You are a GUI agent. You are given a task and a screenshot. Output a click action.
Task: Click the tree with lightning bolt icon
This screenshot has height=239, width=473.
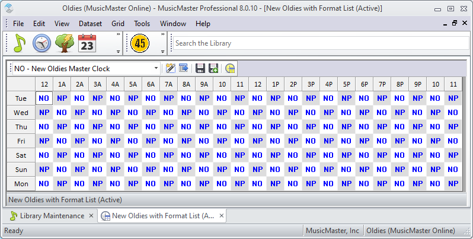(64, 43)
